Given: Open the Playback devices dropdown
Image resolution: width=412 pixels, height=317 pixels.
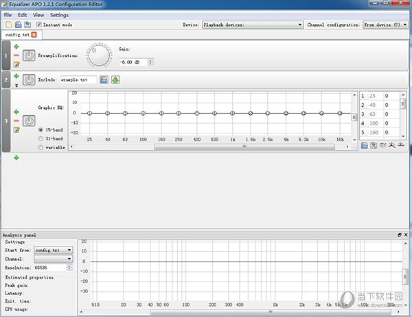Looking at the screenshot, I should tap(253, 25).
